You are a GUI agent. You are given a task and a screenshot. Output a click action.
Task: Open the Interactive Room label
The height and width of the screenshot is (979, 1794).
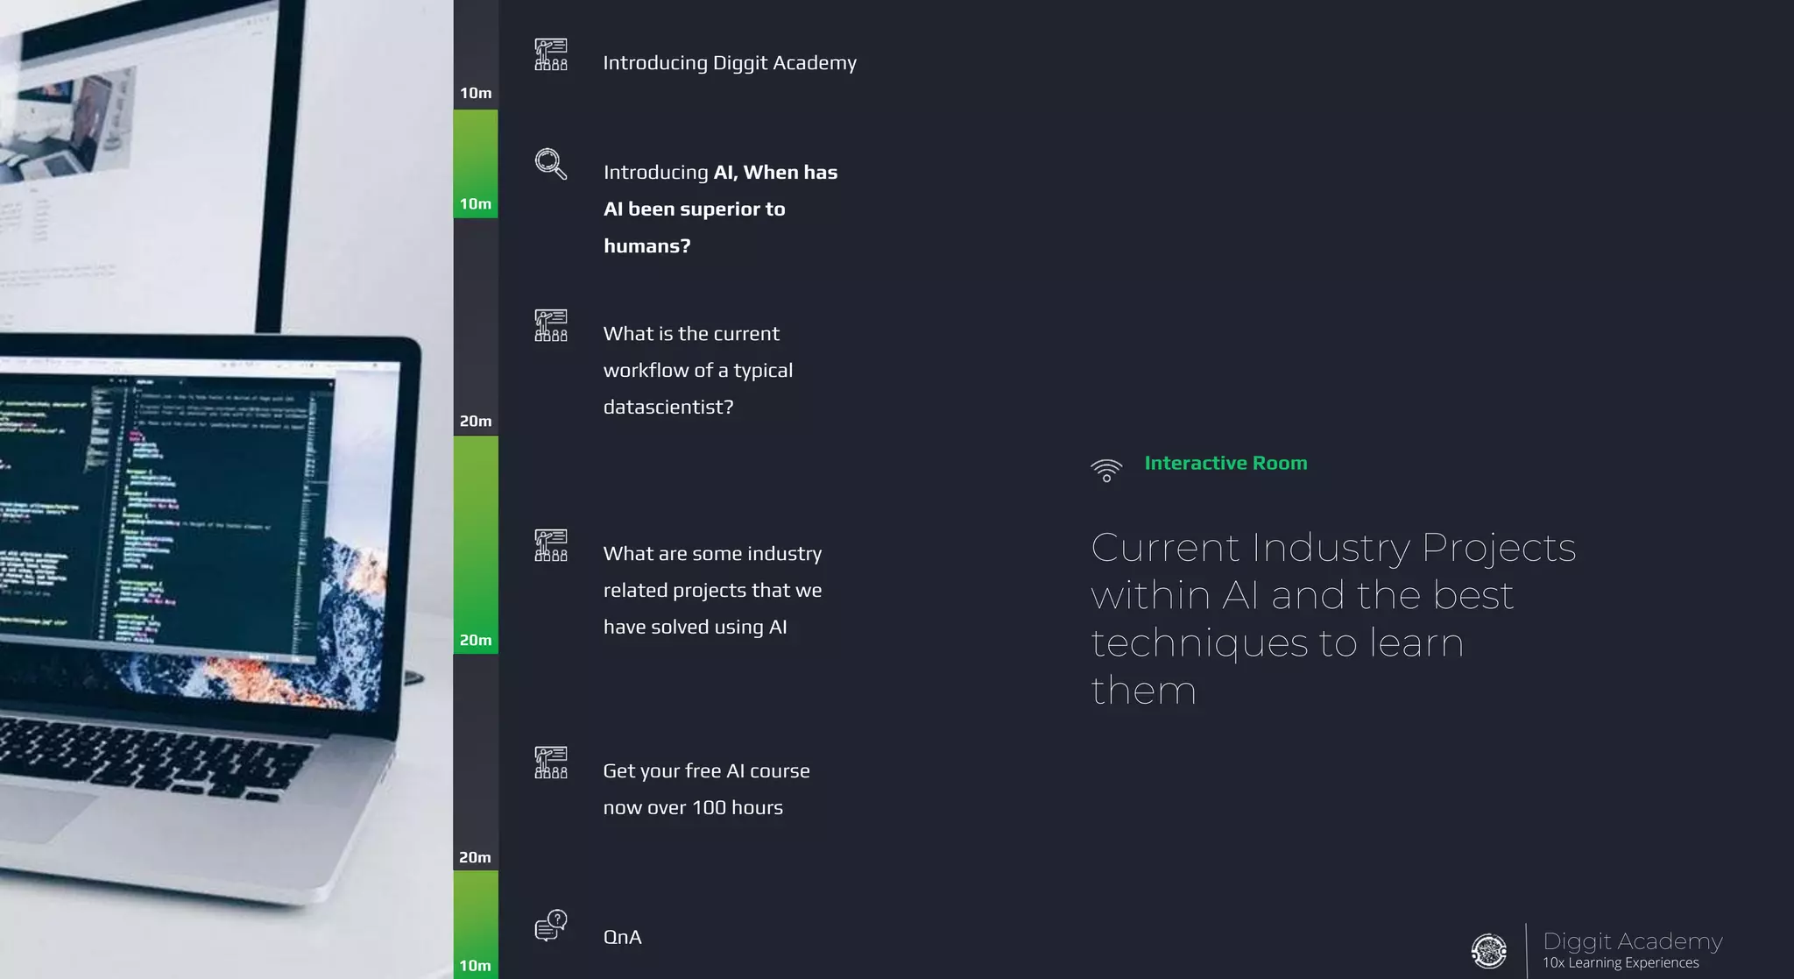click(1225, 463)
